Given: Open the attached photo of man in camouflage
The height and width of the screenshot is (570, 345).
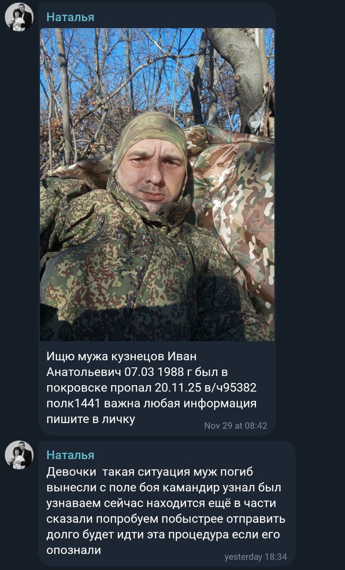Looking at the screenshot, I should 157,184.
